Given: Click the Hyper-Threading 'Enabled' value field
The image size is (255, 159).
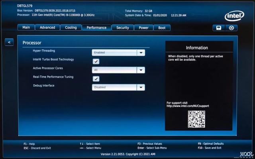Looking at the screenshot, I should (114, 53).
